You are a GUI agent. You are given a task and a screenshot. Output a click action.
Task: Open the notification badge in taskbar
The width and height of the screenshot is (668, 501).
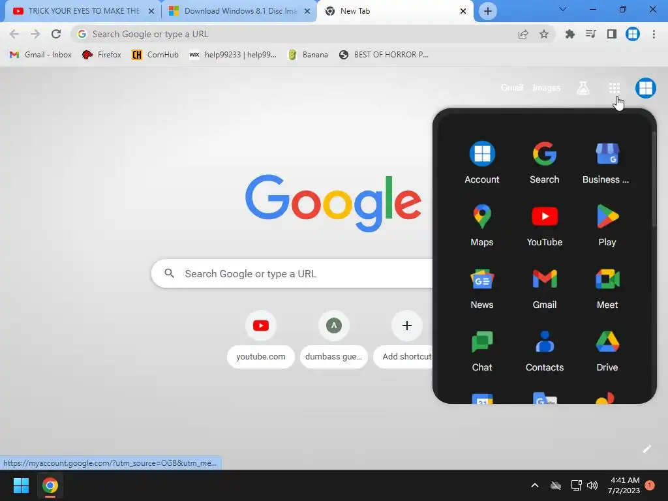point(650,485)
